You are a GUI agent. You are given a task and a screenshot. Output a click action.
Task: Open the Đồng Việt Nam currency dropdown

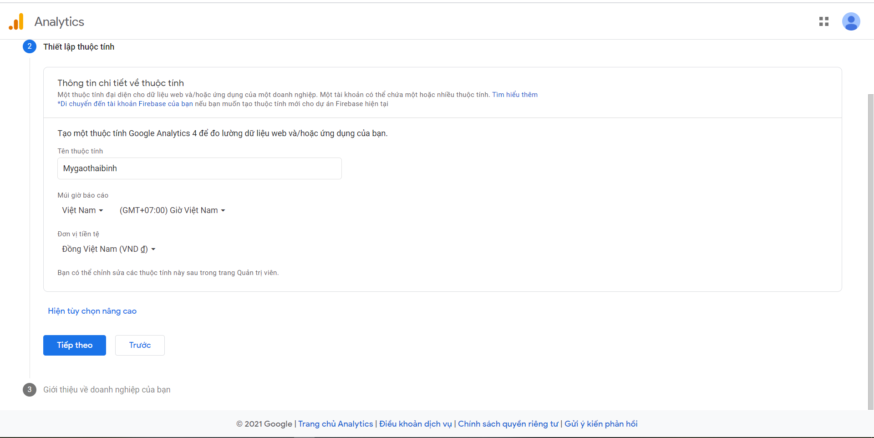click(108, 249)
